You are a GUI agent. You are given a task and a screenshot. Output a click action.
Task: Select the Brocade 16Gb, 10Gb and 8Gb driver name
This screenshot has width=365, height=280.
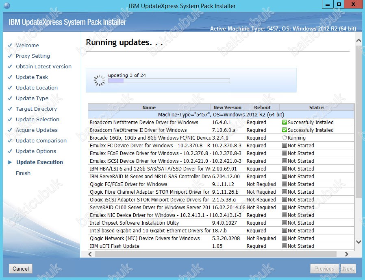[x=150, y=138]
